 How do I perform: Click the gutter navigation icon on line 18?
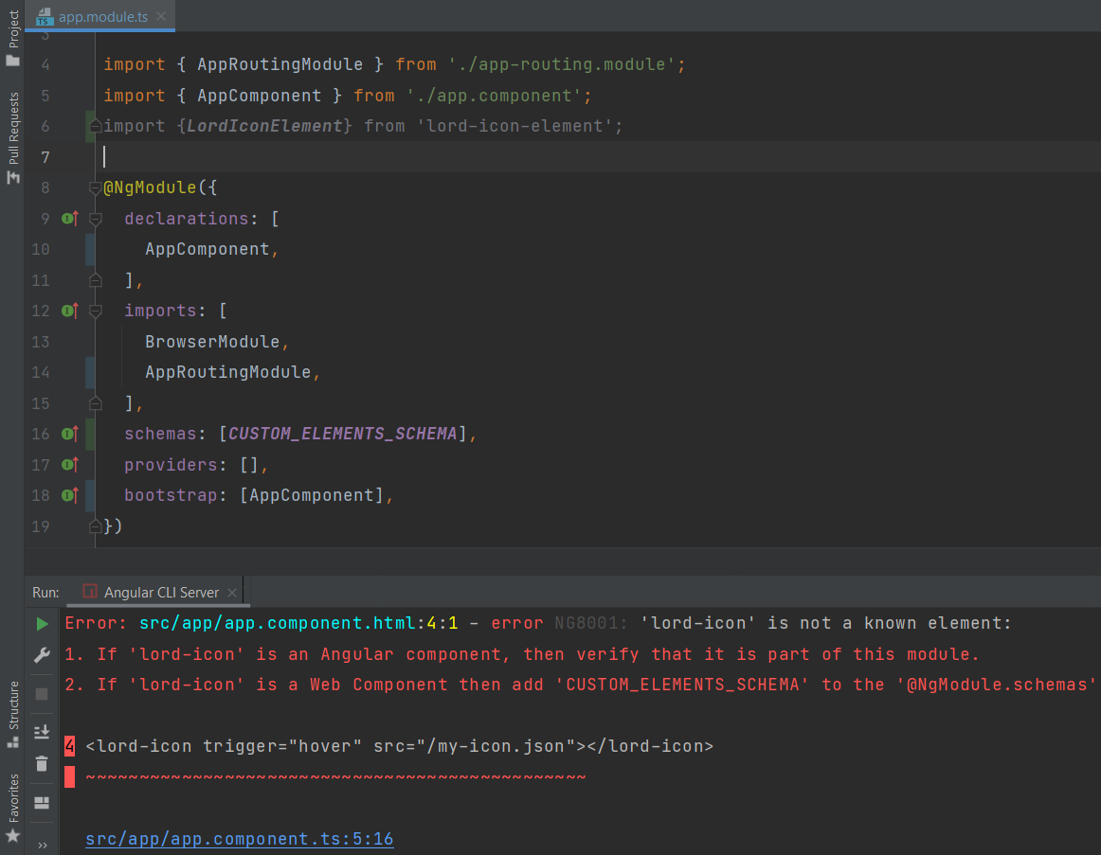[68, 495]
